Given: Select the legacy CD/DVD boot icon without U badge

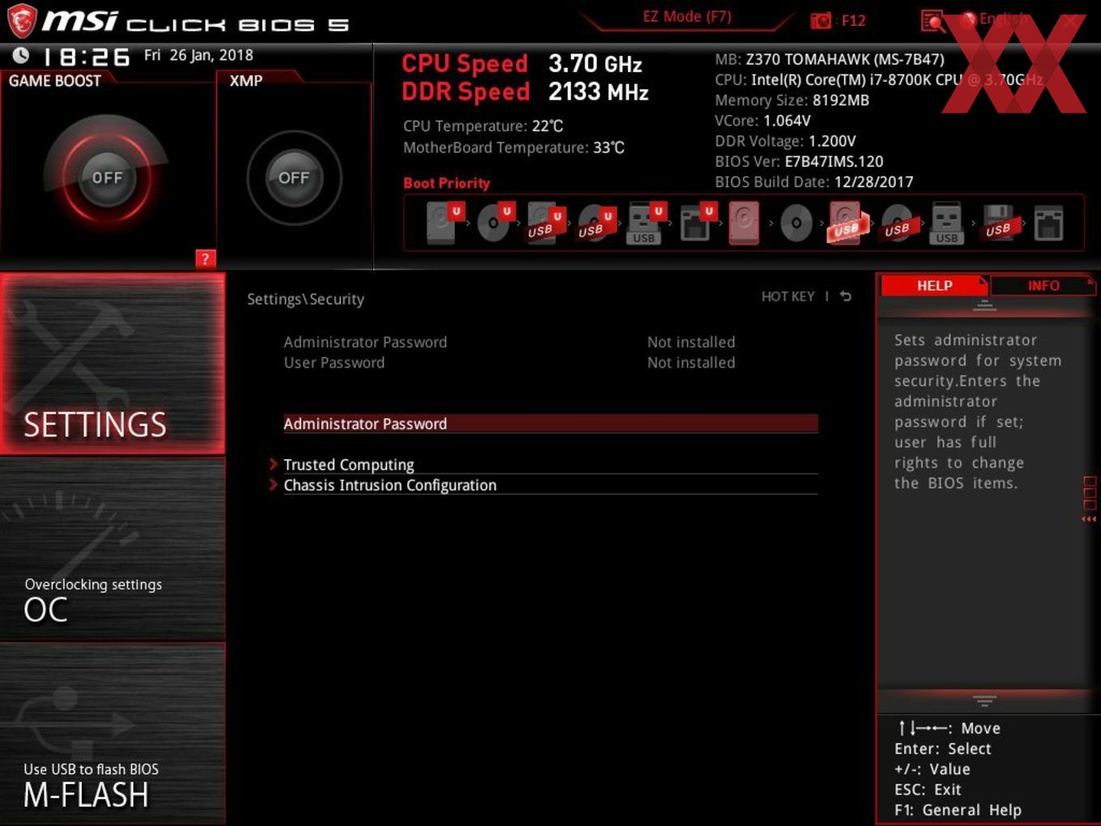Looking at the screenshot, I should [796, 224].
